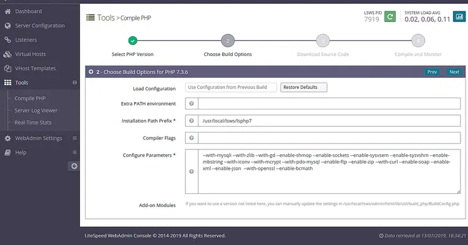Click the completed Select PHP Version step circle
The height and width of the screenshot is (245, 468).
pyautogui.click(x=132, y=40)
